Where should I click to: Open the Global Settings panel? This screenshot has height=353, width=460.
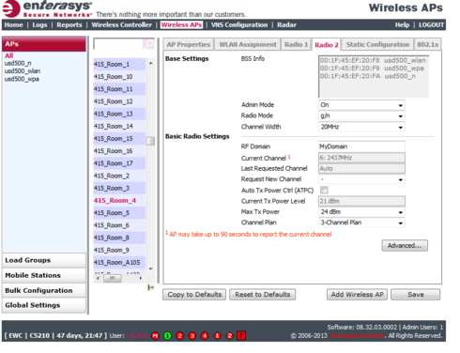coord(44,305)
